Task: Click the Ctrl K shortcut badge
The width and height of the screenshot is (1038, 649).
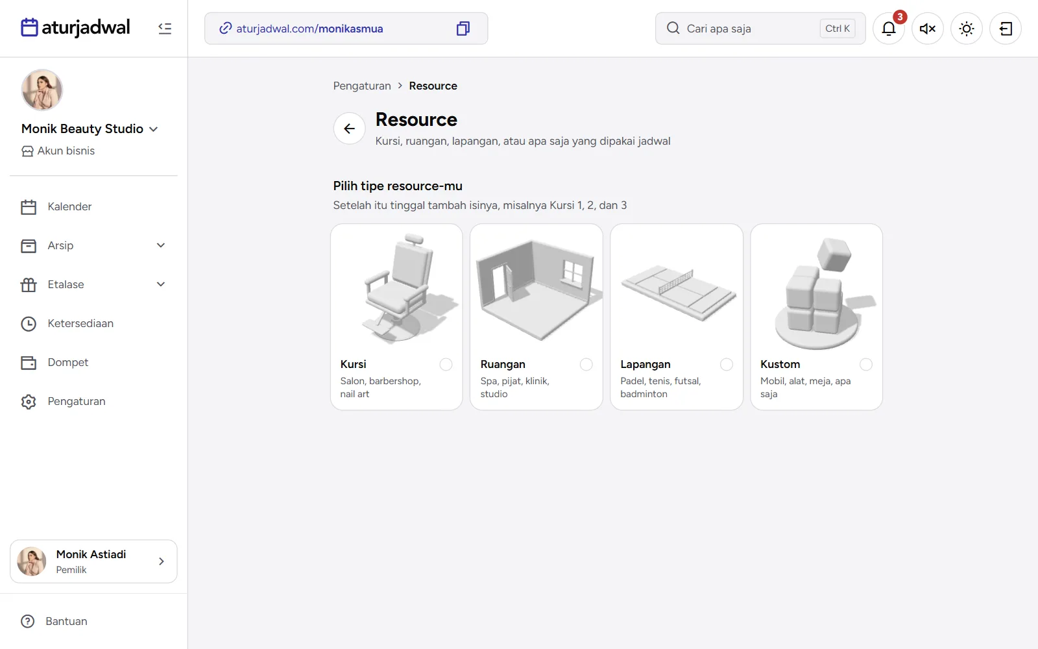Action: click(x=838, y=29)
